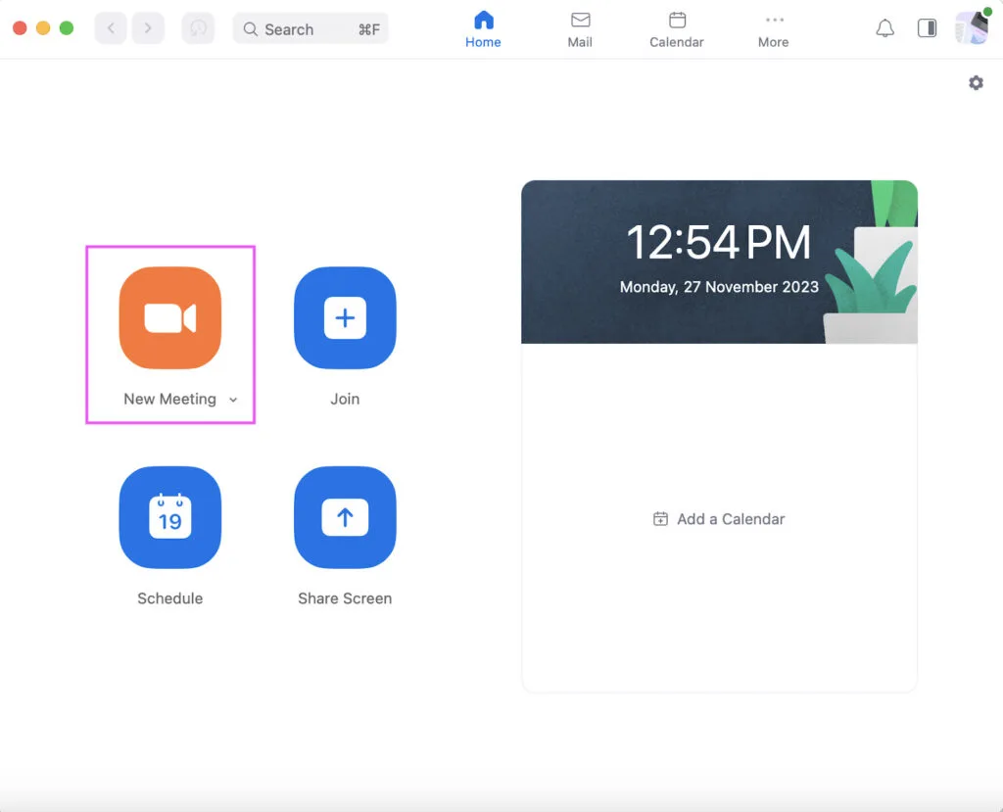Toggle the sidebar panel icon
The width and height of the screenshot is (1003, 812).
click(x=927, y=28)
